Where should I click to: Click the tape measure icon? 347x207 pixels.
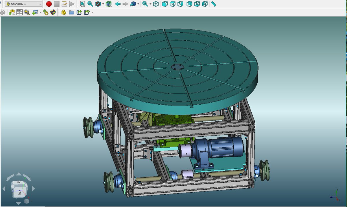[x=27, y=12]
